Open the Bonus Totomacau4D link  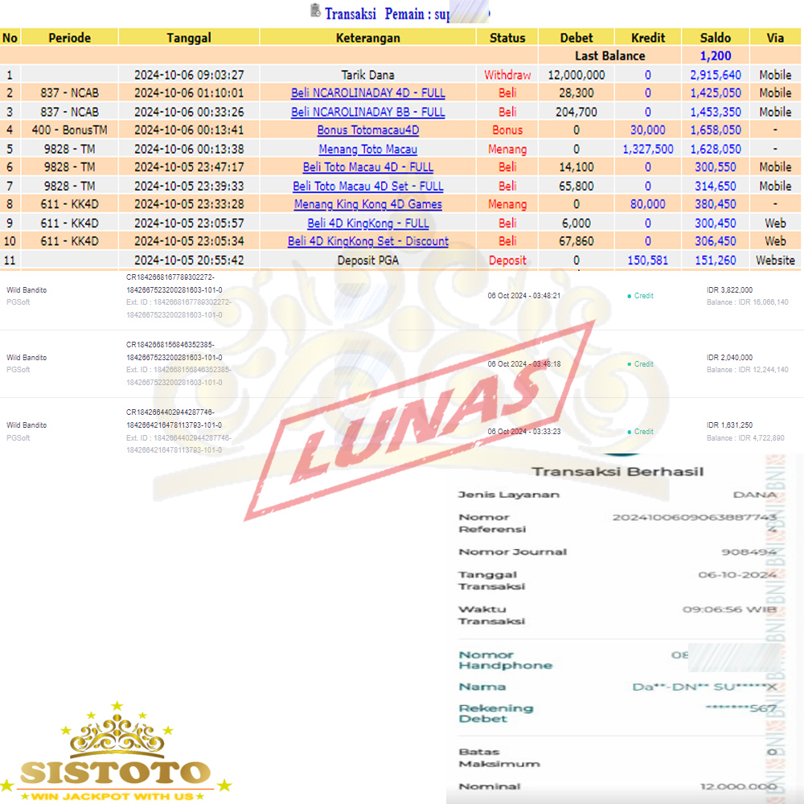pos(367,130)
